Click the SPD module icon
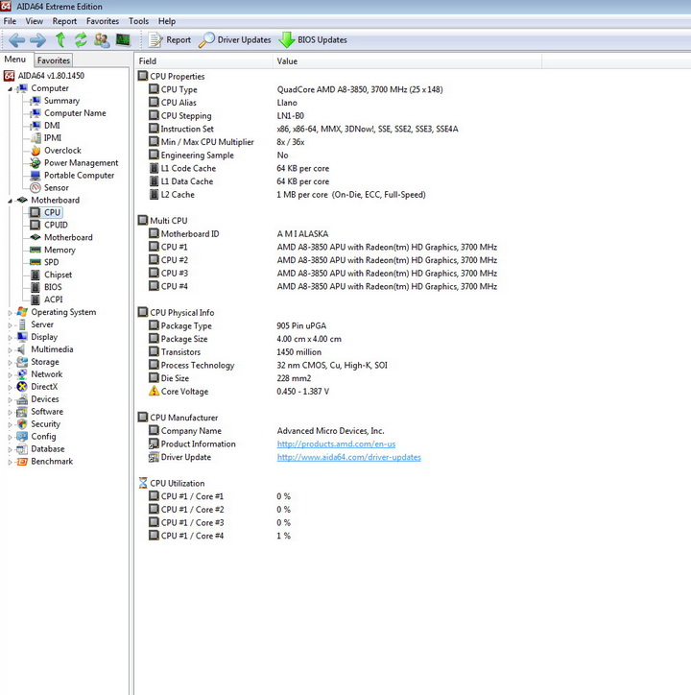Screen dimensions: 691x695 click(36, 262)
